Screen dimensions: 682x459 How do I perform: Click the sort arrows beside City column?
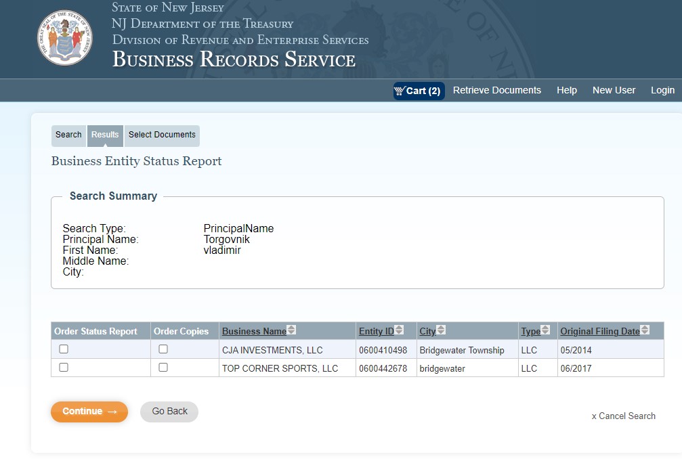coord(442,330)
